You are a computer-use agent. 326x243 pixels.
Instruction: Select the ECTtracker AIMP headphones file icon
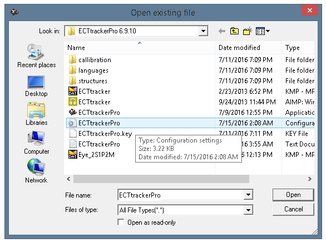coord(72,102)
